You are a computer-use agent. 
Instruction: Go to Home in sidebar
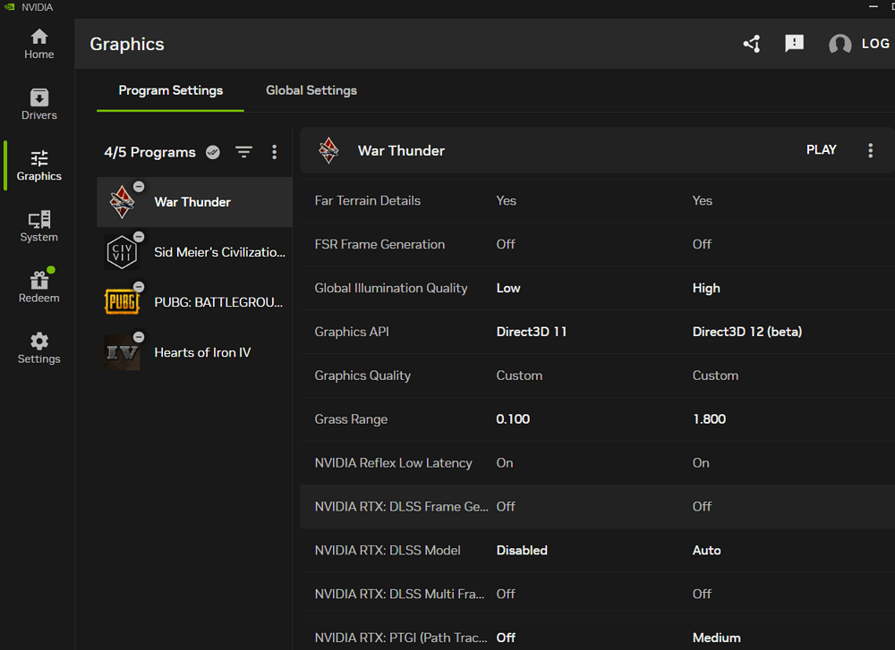tap(38, 44)
